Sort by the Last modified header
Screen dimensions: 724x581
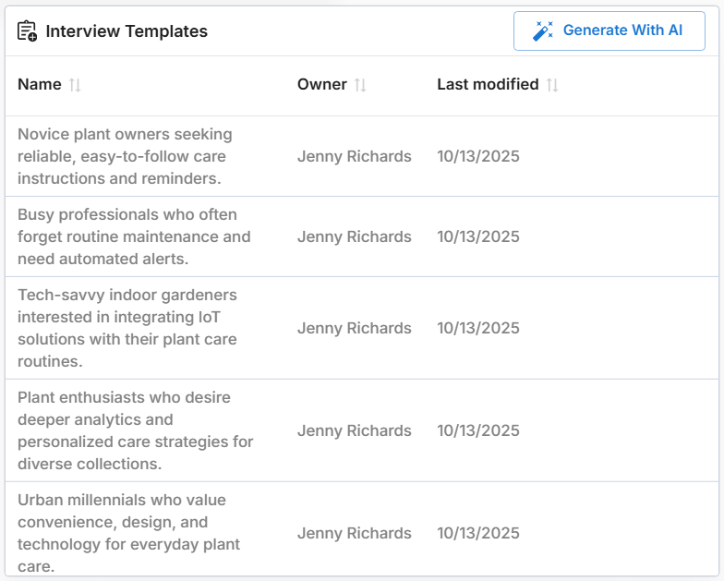click(x=488, y=84)
